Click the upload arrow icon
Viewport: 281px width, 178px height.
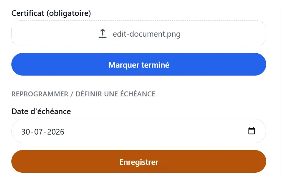[x=103, y=34]
